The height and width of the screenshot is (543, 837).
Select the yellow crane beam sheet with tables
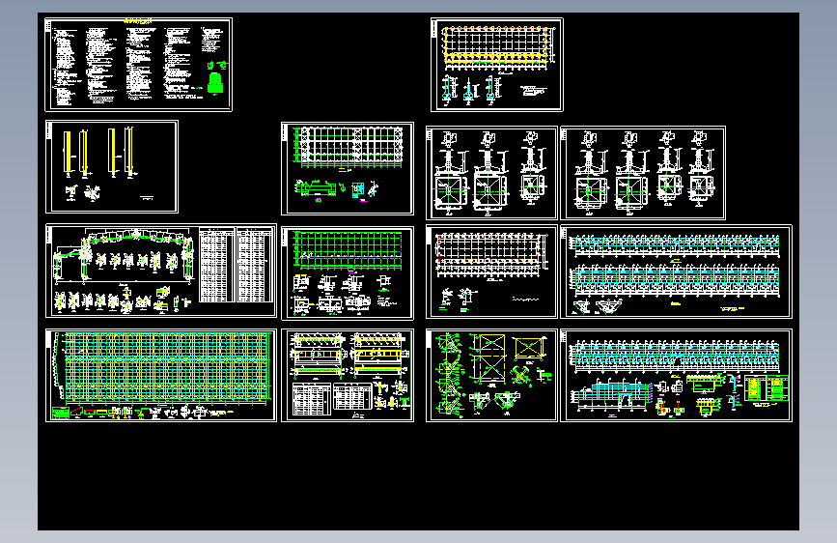point(347,375)
